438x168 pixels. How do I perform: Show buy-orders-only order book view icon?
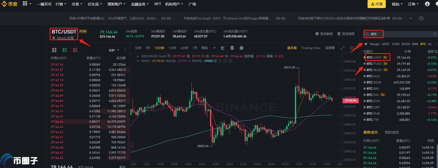click(x=65, y=50)
